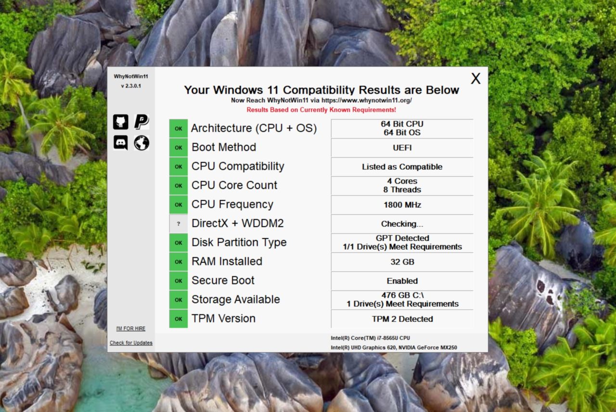Click the TPM Version label
616x412 pixels.
tap(223, 319)
